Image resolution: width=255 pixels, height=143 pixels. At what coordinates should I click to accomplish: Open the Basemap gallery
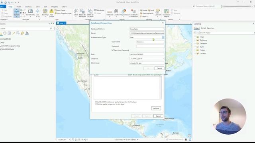coord(45,13)
